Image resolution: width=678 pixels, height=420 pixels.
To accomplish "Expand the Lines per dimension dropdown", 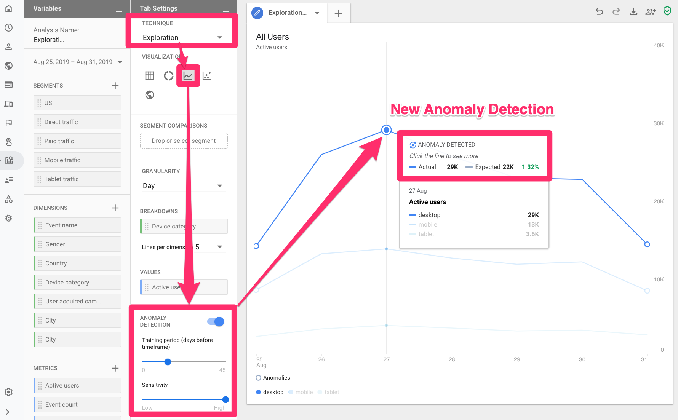I will pyautogui.click(x=209, y=247).
